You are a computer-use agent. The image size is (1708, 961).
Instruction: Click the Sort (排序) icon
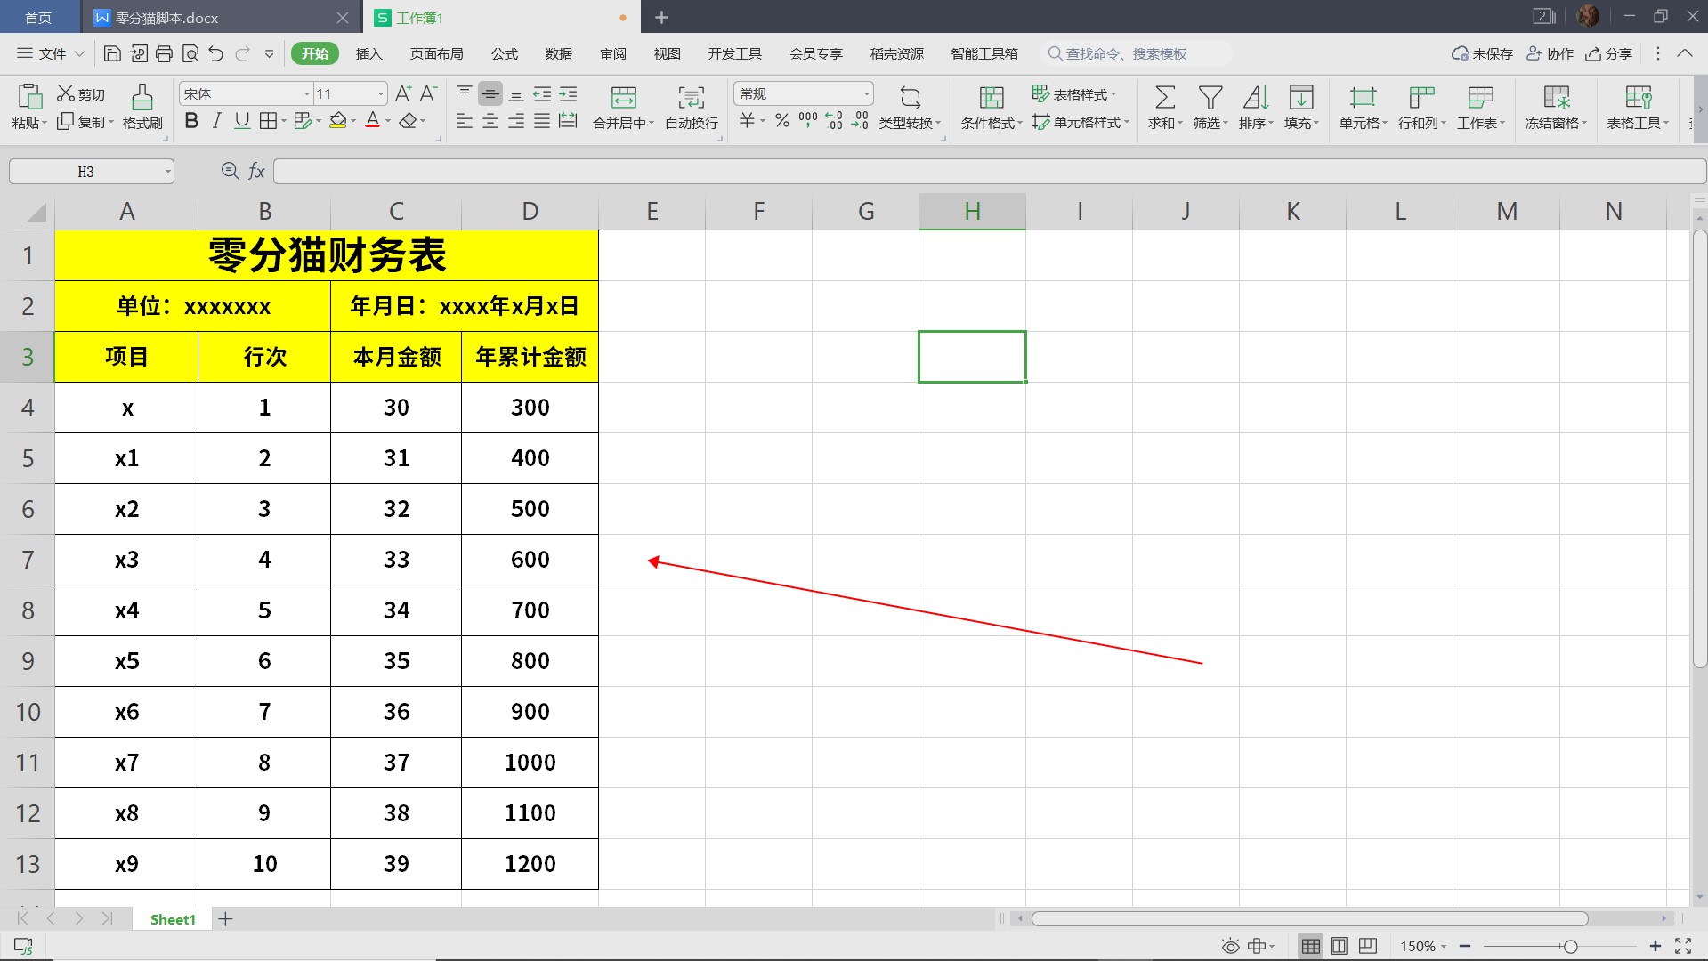pos(1255,97)
